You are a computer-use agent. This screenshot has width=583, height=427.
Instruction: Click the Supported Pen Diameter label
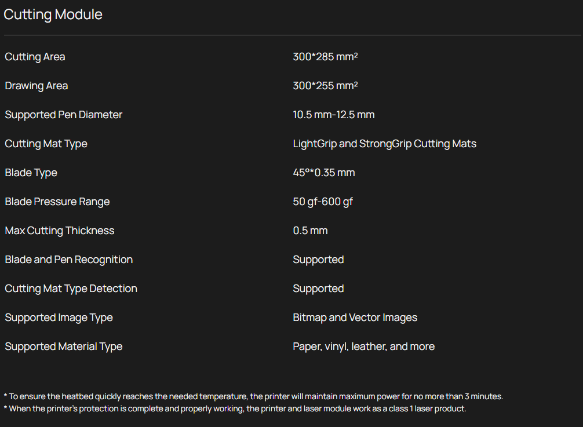[64, 115]
